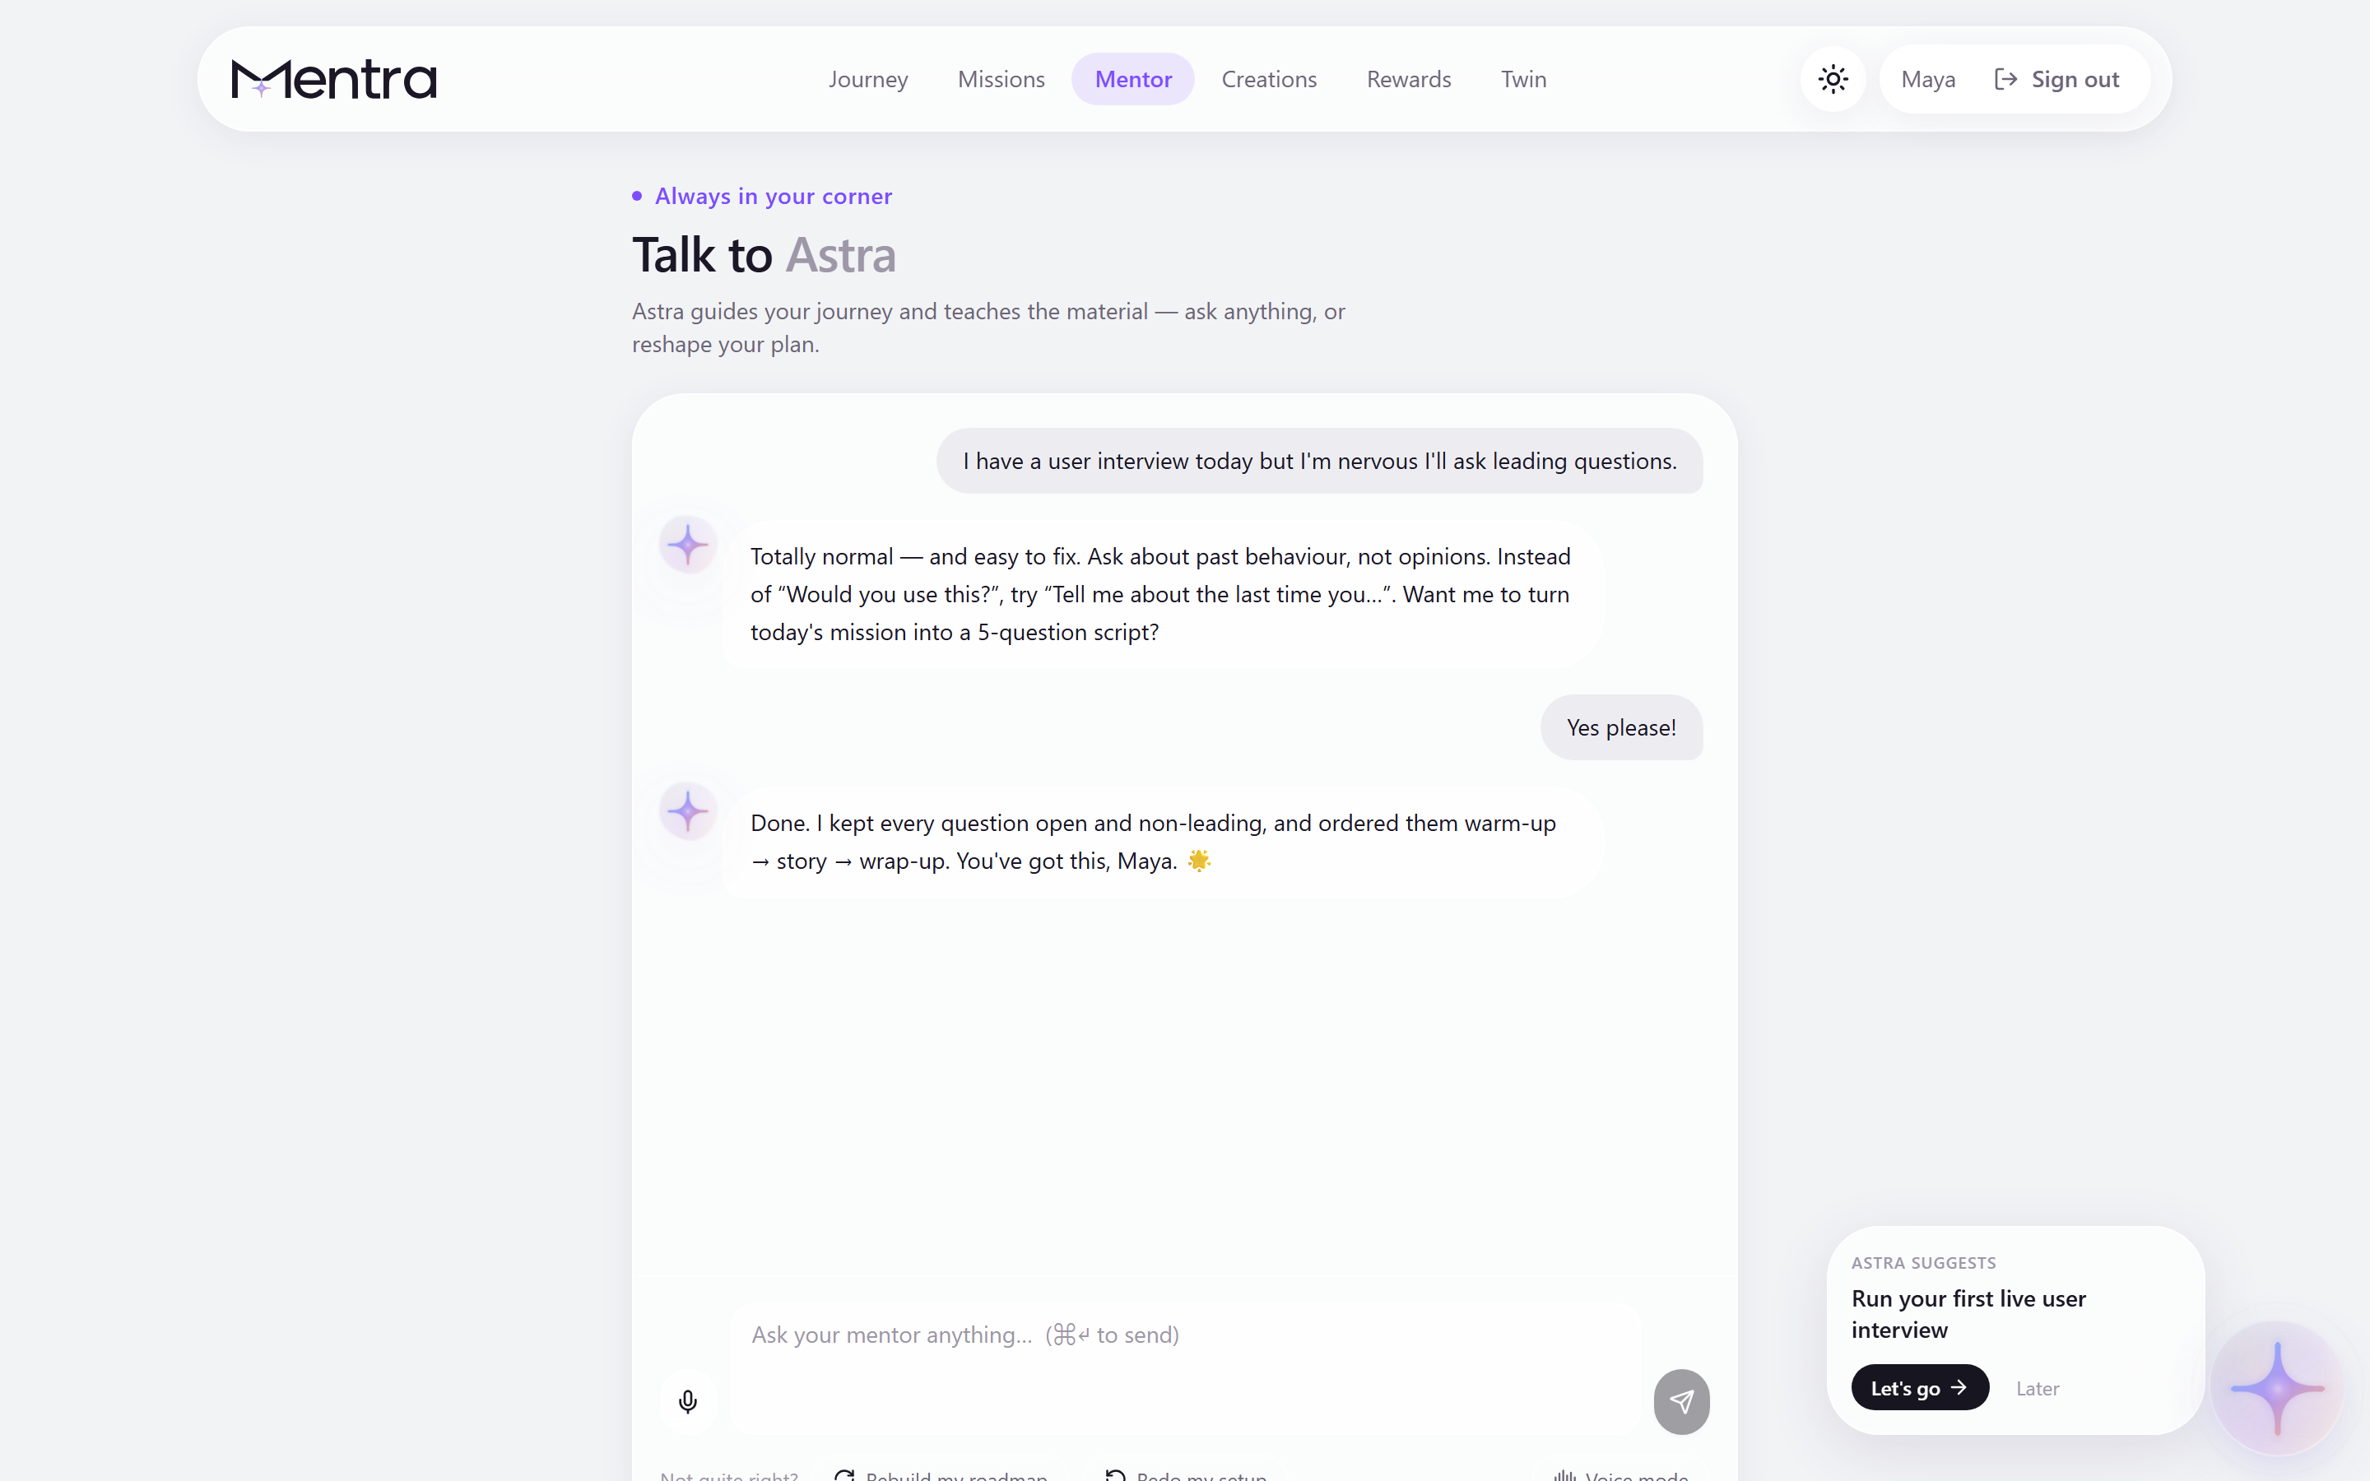The image size is (2370, 1481).
Task: Open the Journey tab
Action: click(867, 79)
